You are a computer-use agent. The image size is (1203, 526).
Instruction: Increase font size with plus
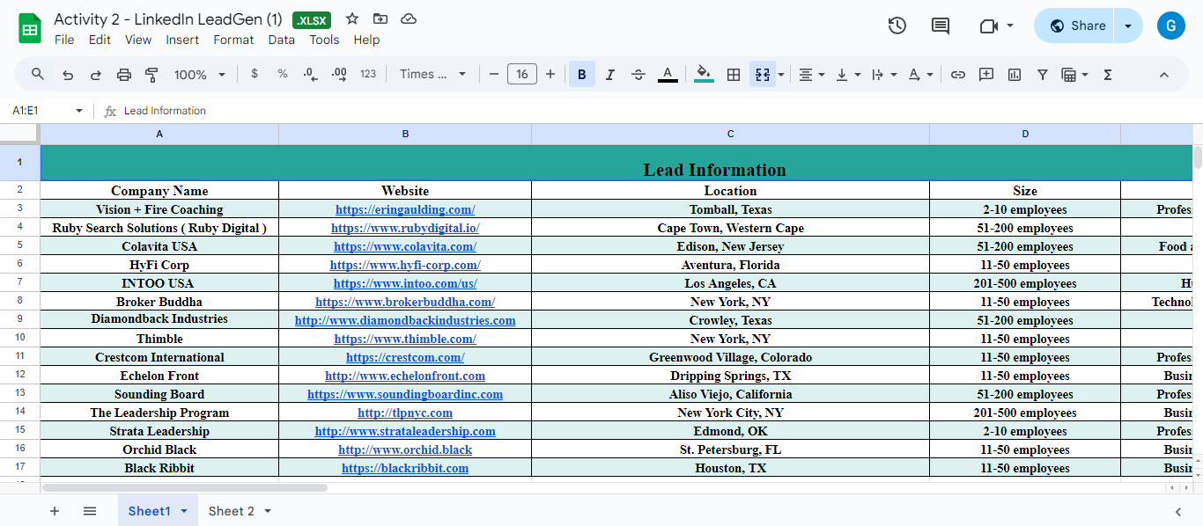tap(550, 75)
